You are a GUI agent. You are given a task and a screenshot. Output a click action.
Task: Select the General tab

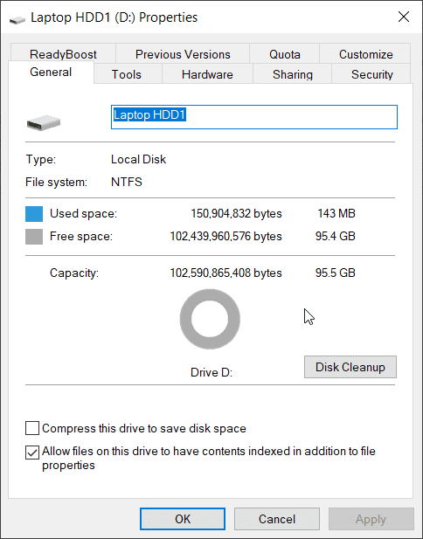tap(51, 73)
